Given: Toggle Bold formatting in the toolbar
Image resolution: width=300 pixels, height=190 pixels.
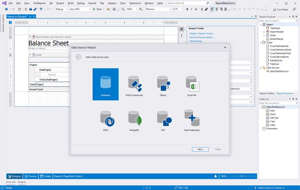Looking at the screenshot, I should click(187, 9).
